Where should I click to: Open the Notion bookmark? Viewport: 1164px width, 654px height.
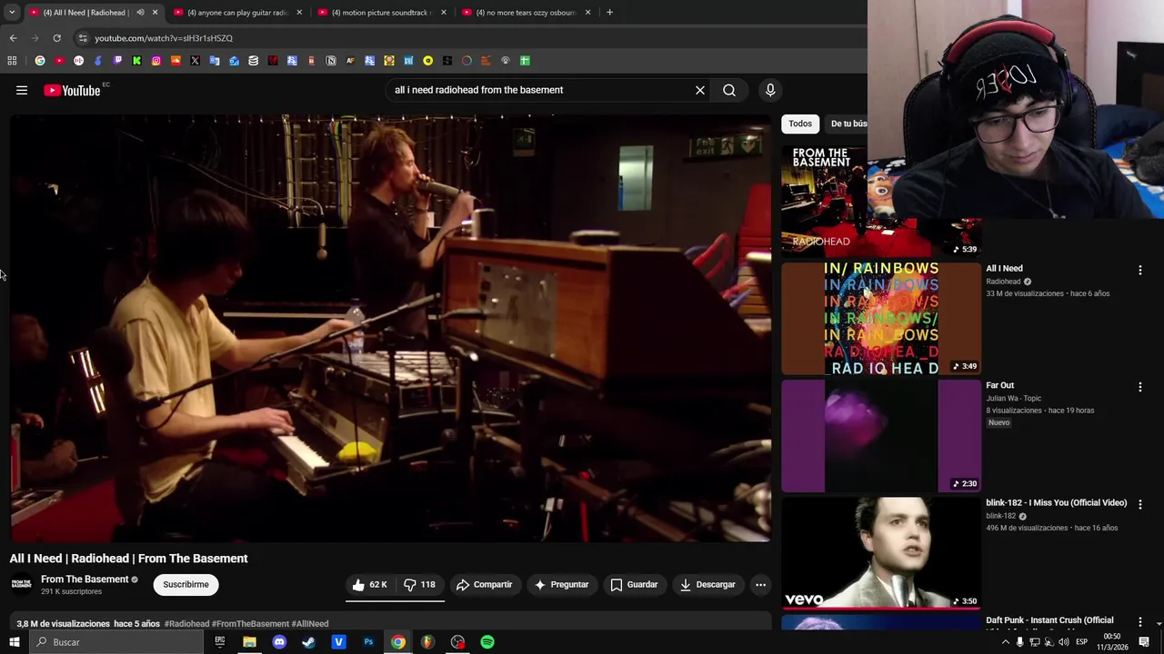[331, 61]
